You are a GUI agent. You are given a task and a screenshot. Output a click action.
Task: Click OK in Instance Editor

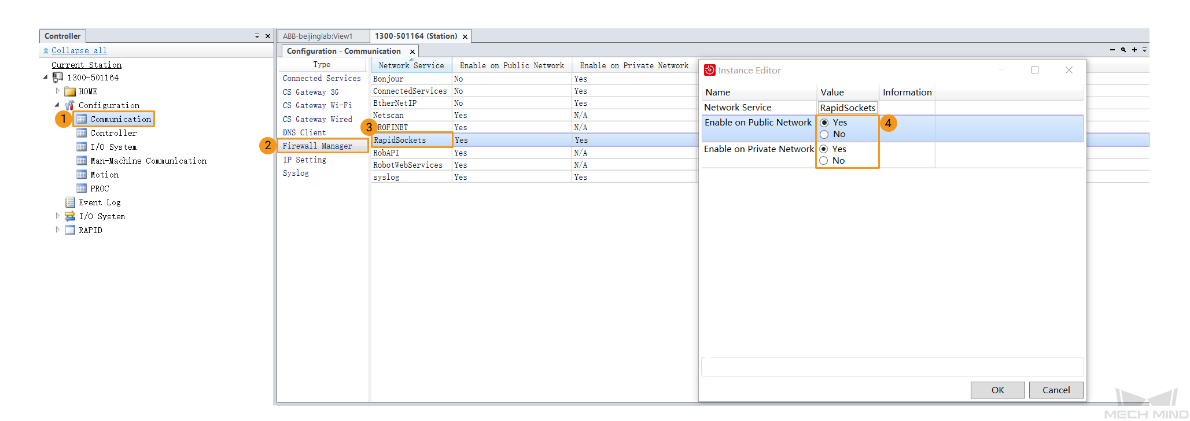[998, 390]
